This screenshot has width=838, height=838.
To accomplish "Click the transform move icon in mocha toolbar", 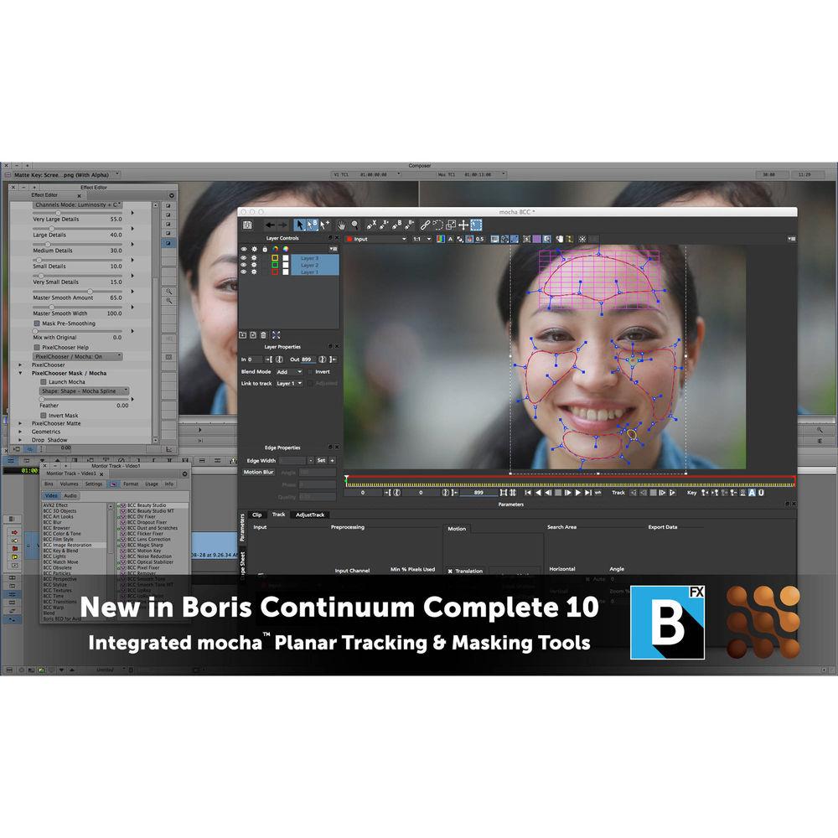I will 463,225.
